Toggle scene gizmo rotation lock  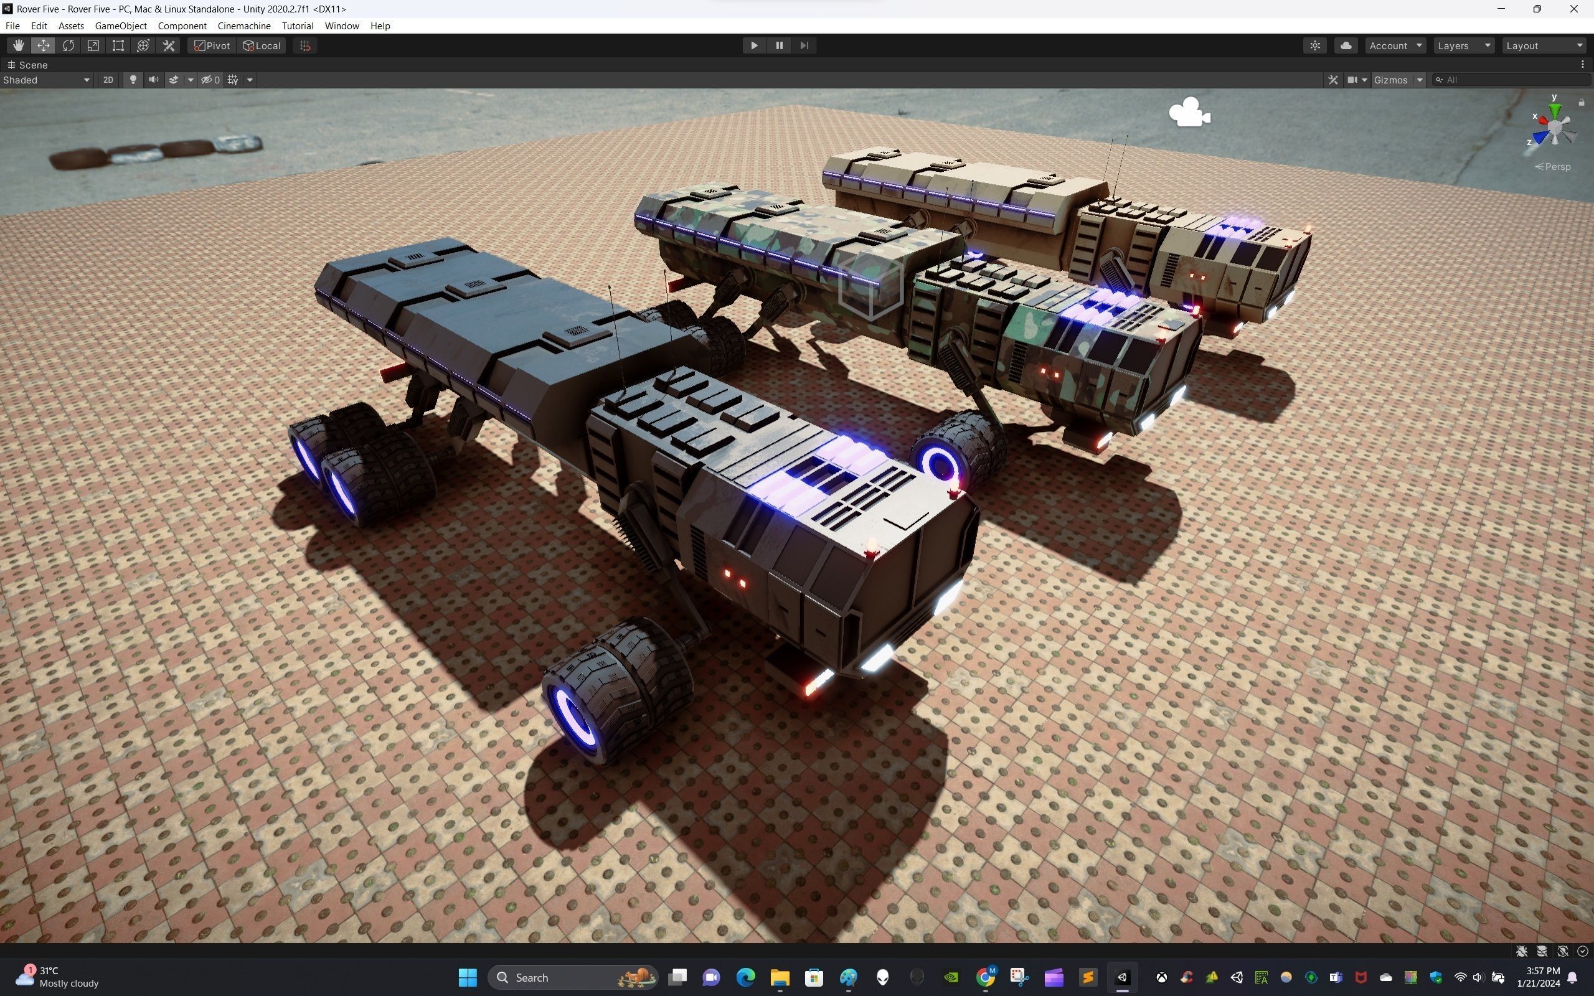[1582, 102]
